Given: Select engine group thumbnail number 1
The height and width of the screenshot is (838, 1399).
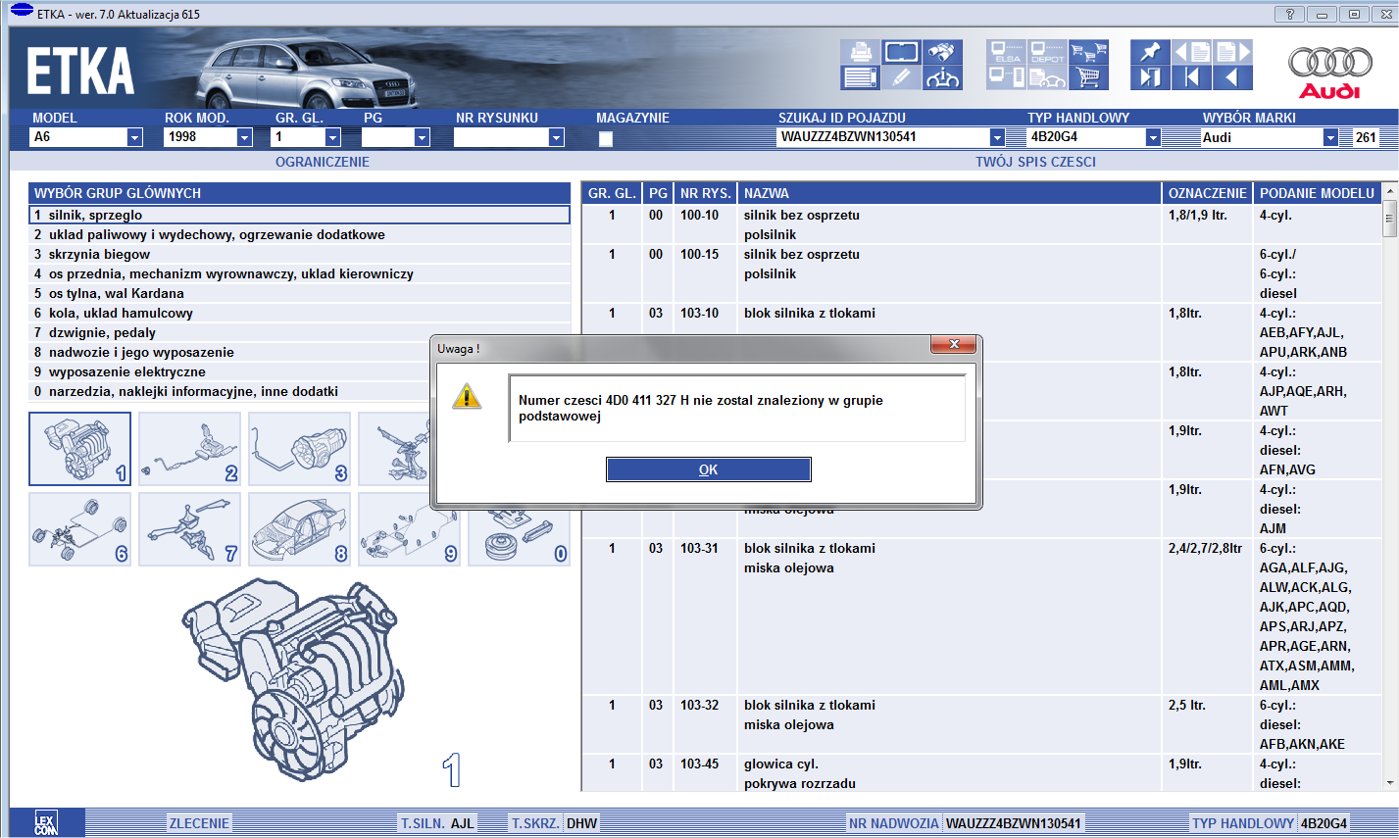Looking at the screenshot, I should tap(79, 449).
